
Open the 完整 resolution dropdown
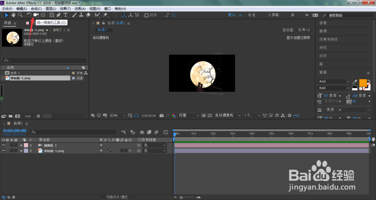[189, 116]
